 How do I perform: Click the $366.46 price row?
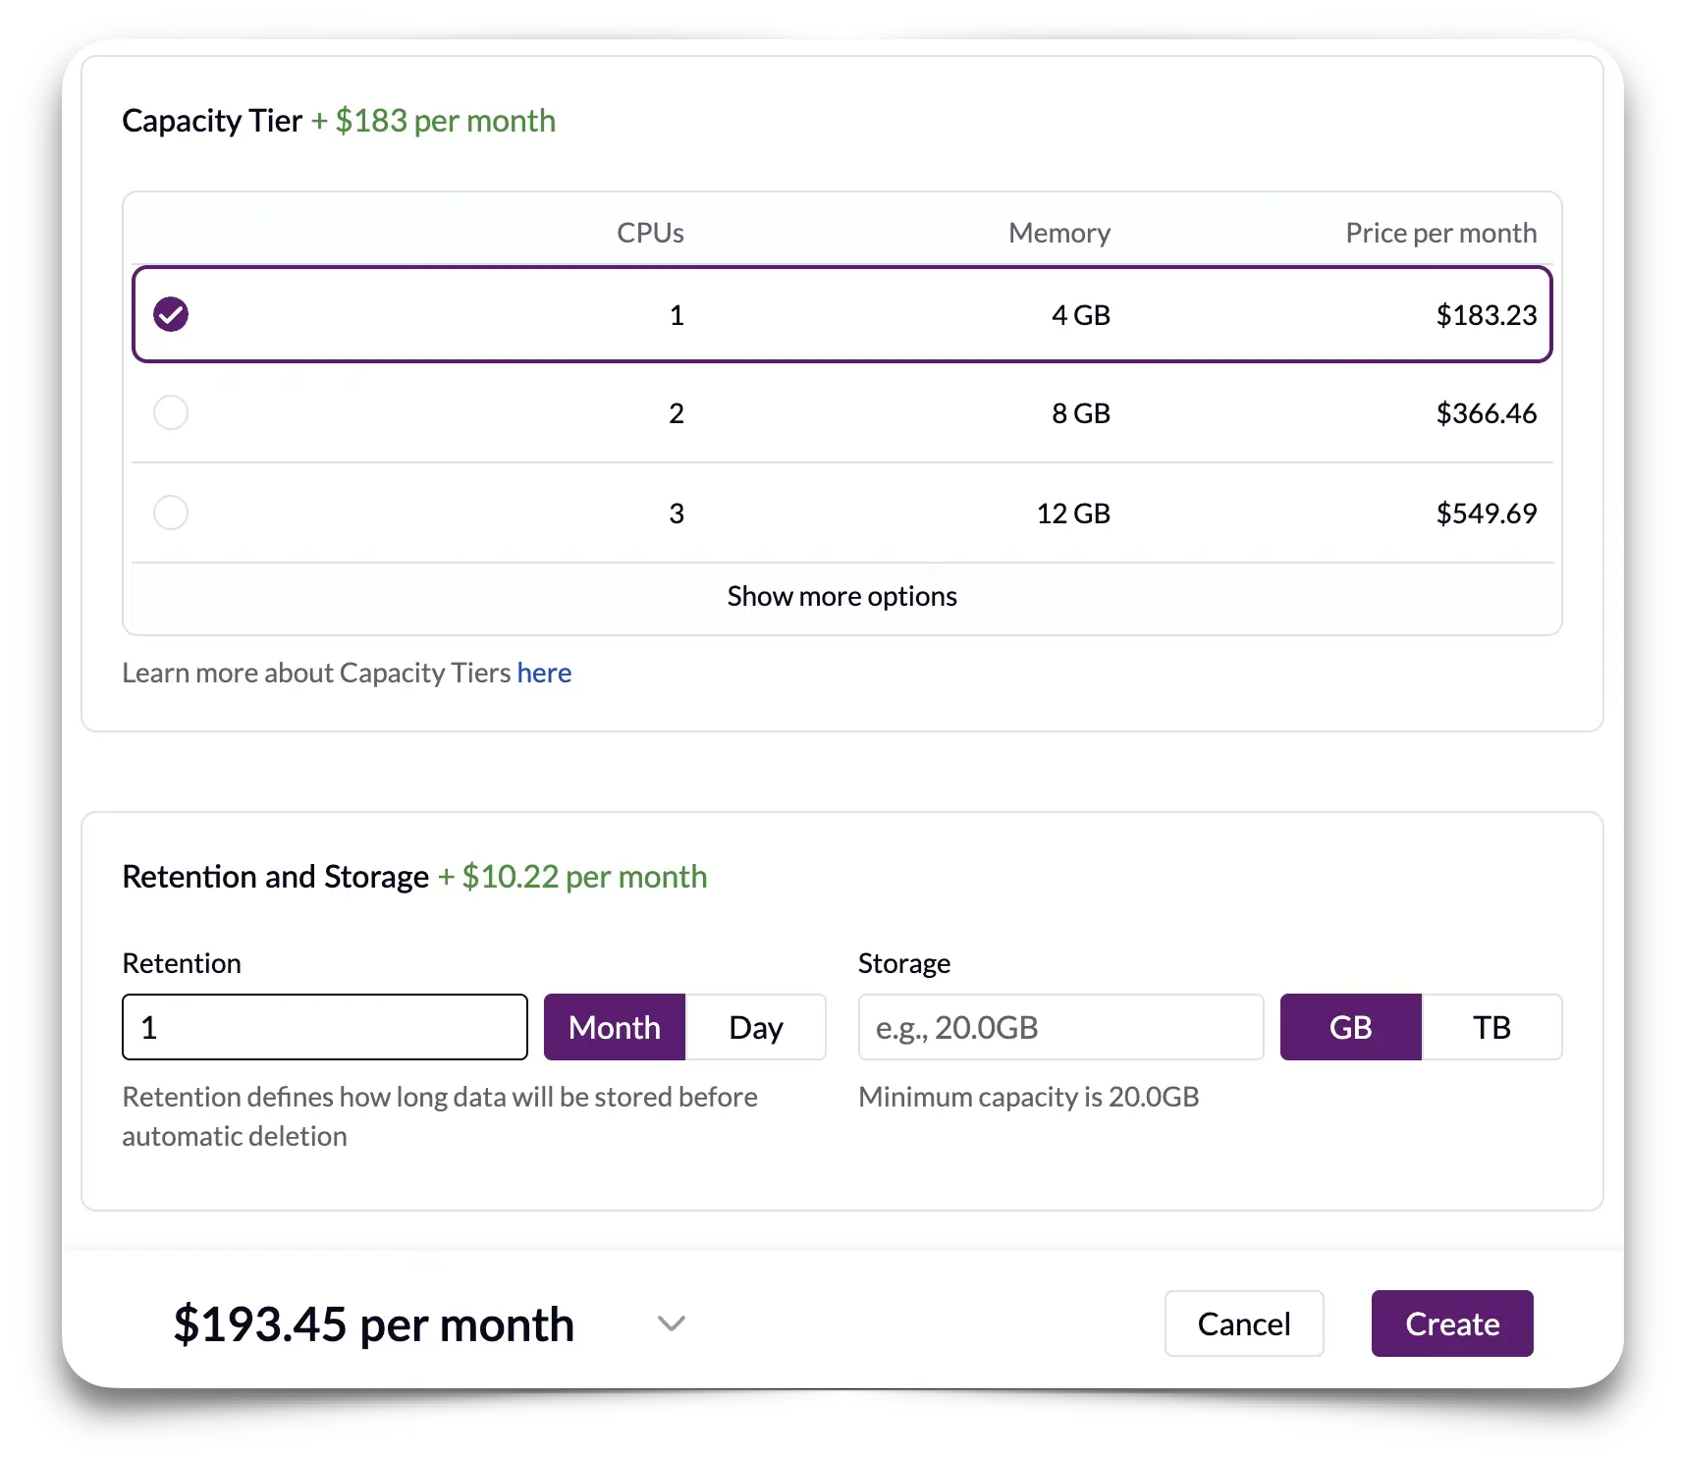pos(1486,413)
